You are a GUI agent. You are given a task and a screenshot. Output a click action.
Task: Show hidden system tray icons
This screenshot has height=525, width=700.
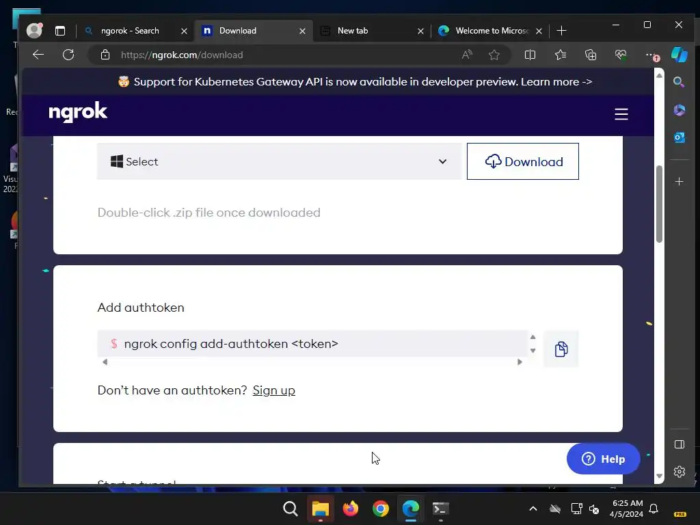(533, 509)
